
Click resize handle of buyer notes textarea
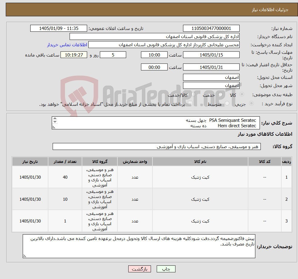coord(24,256)
